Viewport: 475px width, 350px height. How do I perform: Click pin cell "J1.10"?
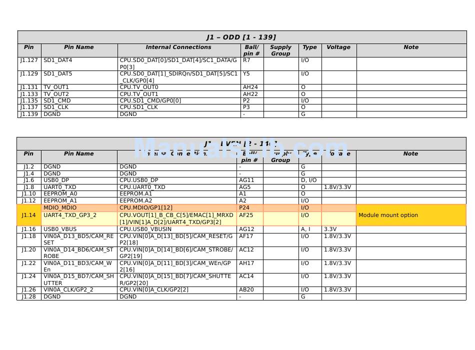29,193
